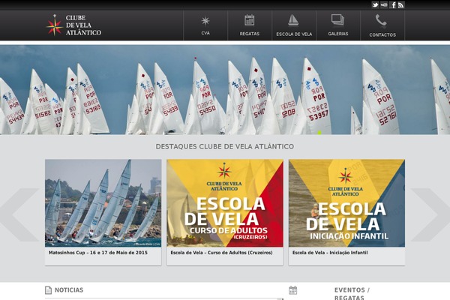
Task: Click the compass star icon above CVA
Action: point(205,21)
